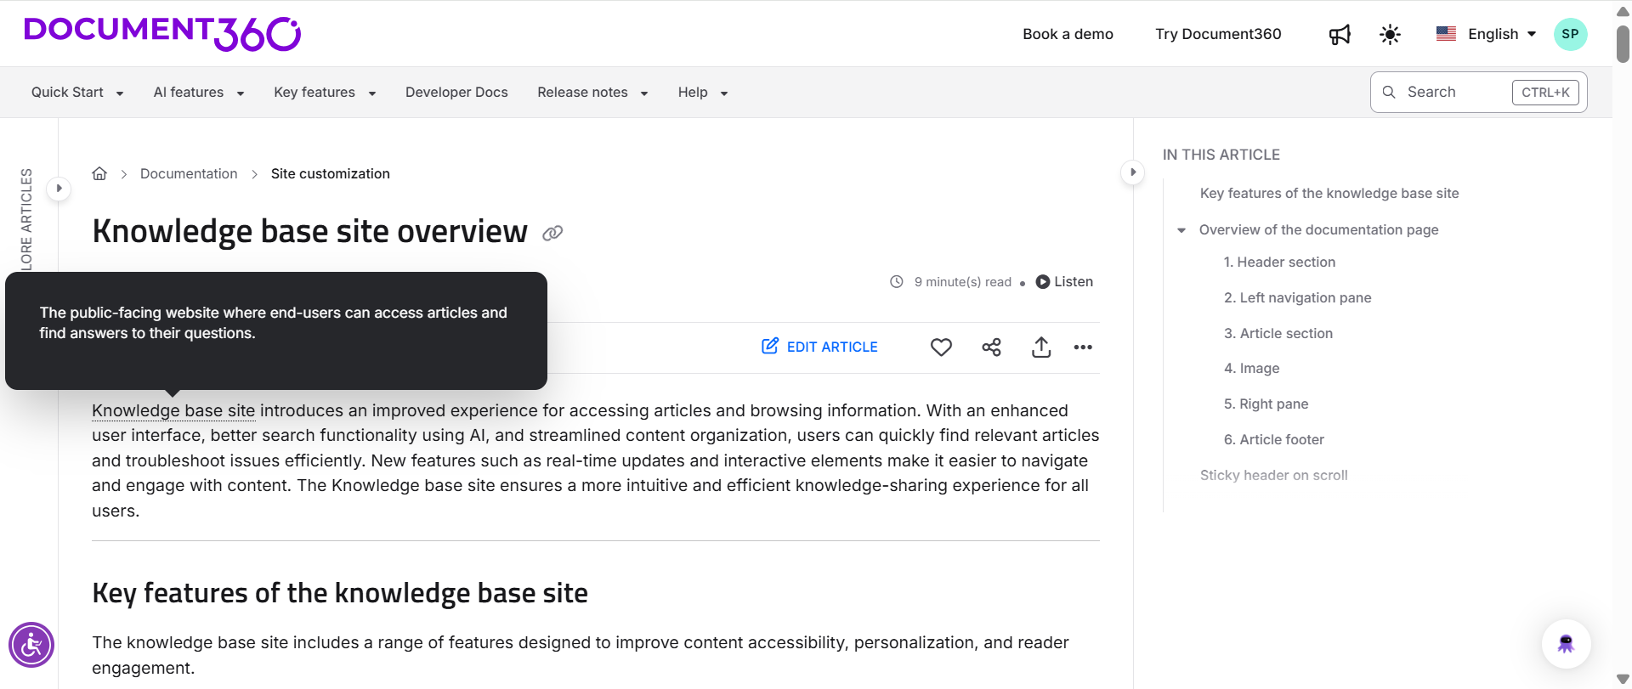Click the export upload icon
Viewport: 1632px width, 689px height.
[1041, 347]
